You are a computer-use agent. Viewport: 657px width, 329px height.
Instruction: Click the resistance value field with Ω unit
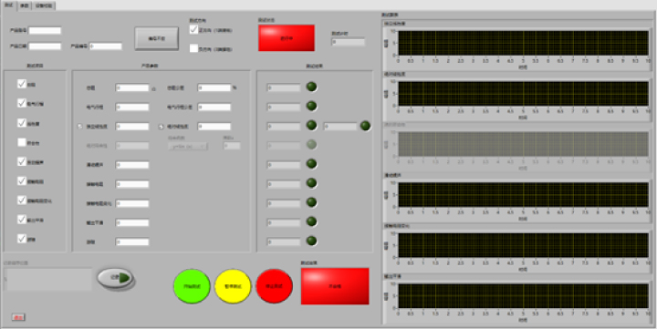coord(132,87)
